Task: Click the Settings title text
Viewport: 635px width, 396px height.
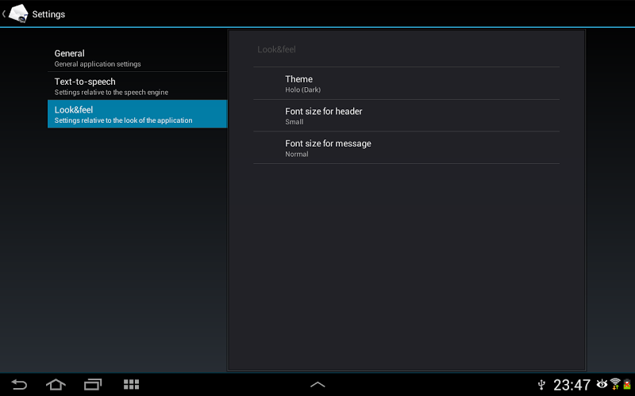Action: [x=48, y=14]
